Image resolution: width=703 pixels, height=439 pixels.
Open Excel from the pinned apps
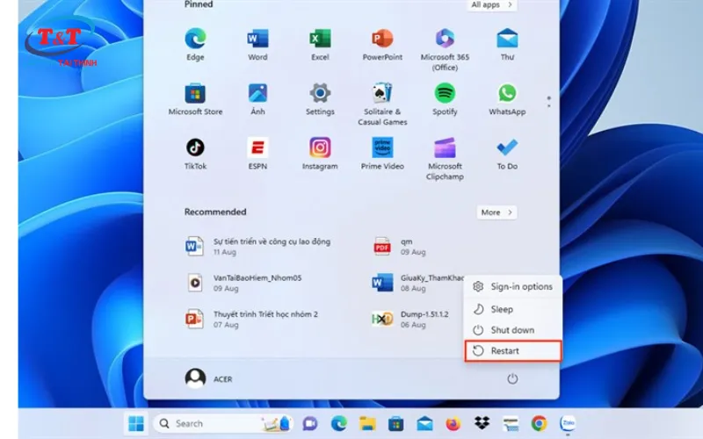click(x=320, y=44)
